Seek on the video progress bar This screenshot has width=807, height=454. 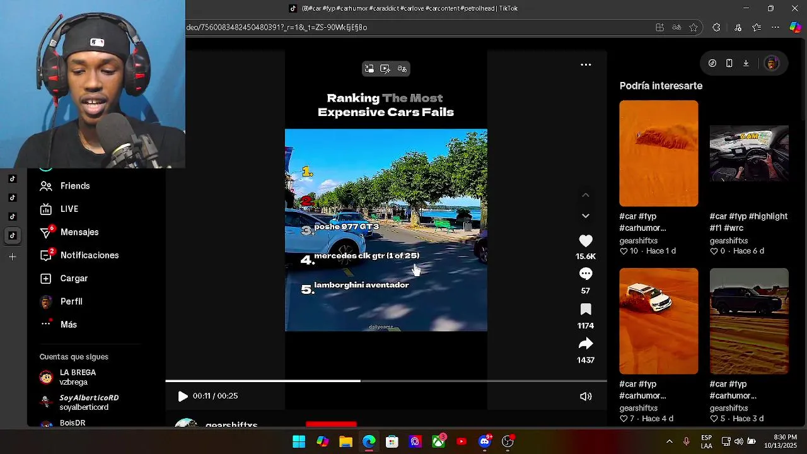386,381
